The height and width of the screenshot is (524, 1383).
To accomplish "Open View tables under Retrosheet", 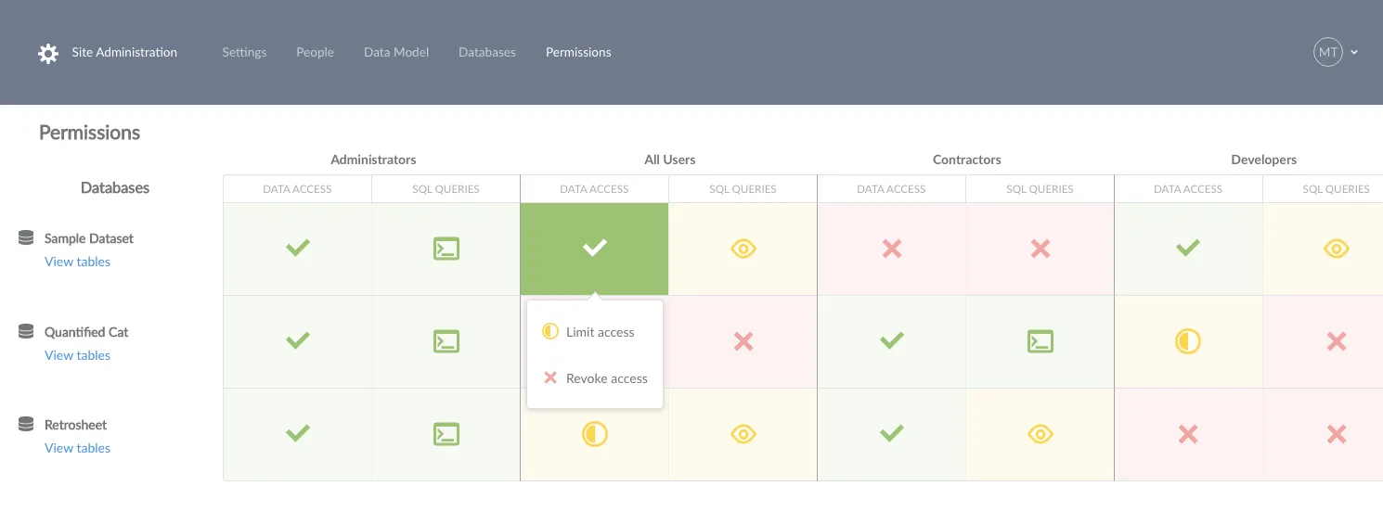I will point(77,448).
